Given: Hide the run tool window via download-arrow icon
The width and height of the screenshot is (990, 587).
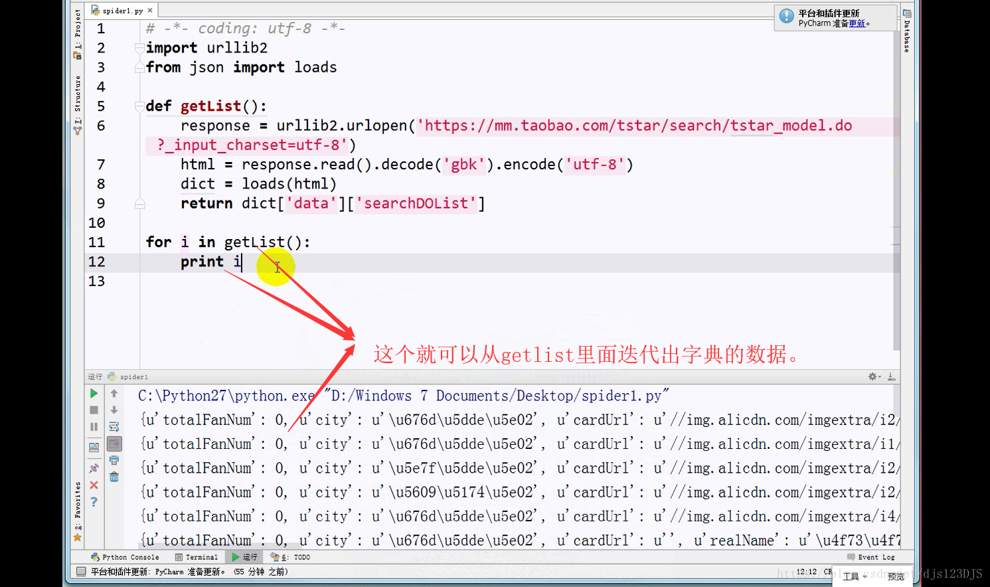Looking at the screenshot, I should pyautogui.click(x=891, y=377).
